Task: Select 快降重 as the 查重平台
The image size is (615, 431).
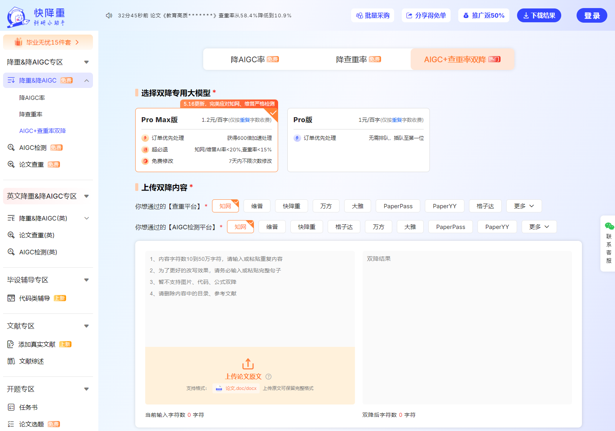Action: pyautogui.click(x=292, y=206)
